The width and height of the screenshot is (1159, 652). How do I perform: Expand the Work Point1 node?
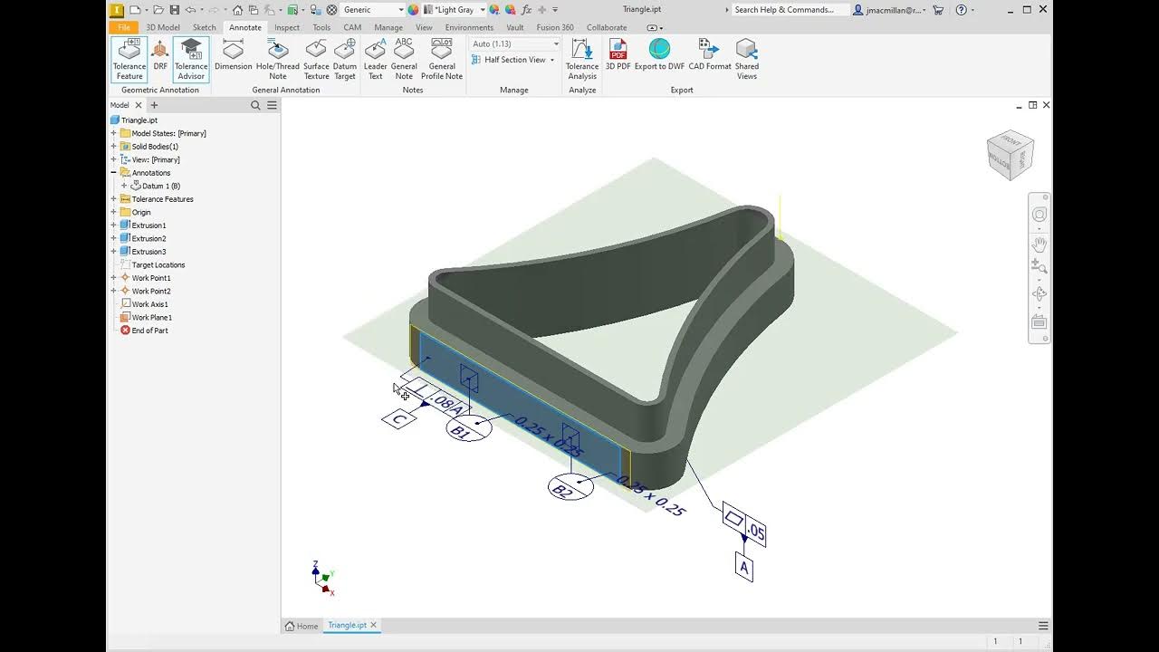pyautogui.click(x=114, y=278)
